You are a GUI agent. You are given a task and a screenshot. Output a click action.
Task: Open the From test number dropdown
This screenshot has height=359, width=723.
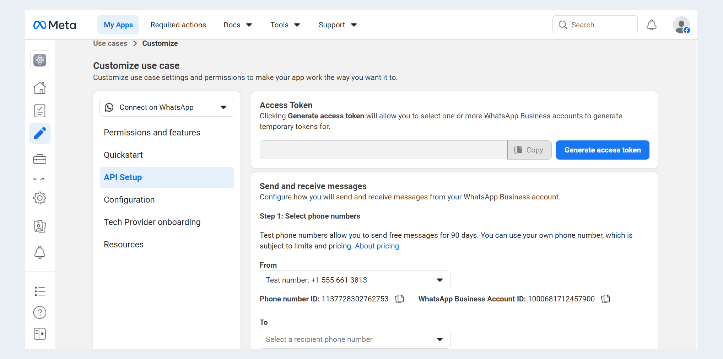tap(355, 280)
